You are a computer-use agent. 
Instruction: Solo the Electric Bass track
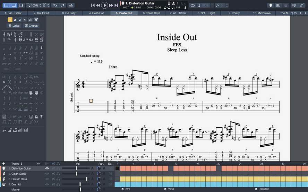coord(58,179)
